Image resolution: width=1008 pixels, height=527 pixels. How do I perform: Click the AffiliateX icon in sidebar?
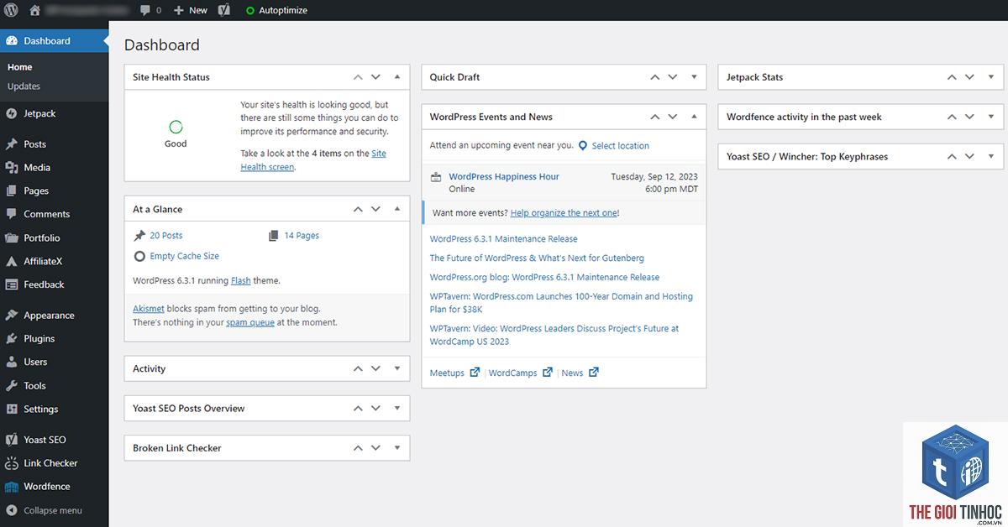tap(11, 261)
